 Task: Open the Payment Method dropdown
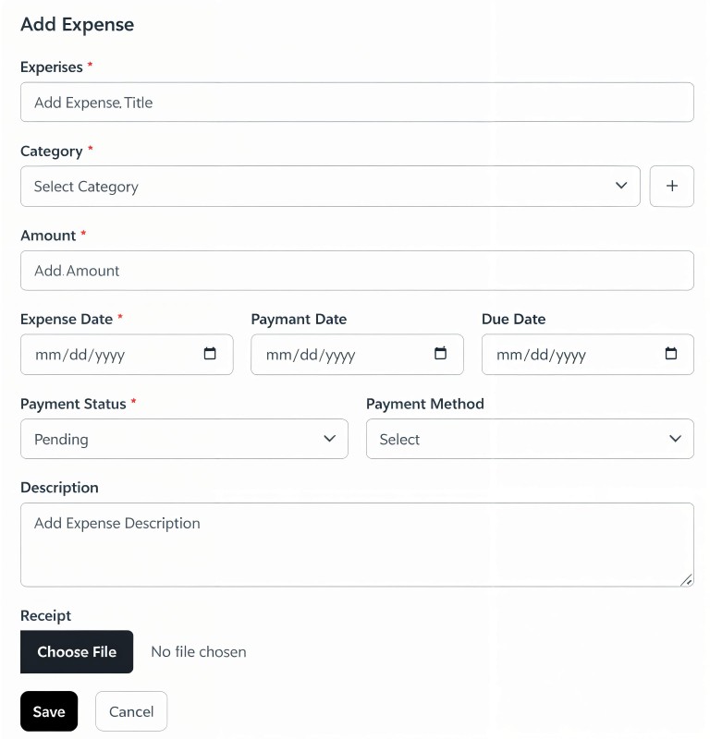coord(530,439)
